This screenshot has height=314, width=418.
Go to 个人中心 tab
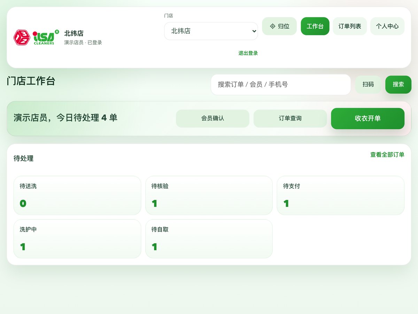(387, 26)
